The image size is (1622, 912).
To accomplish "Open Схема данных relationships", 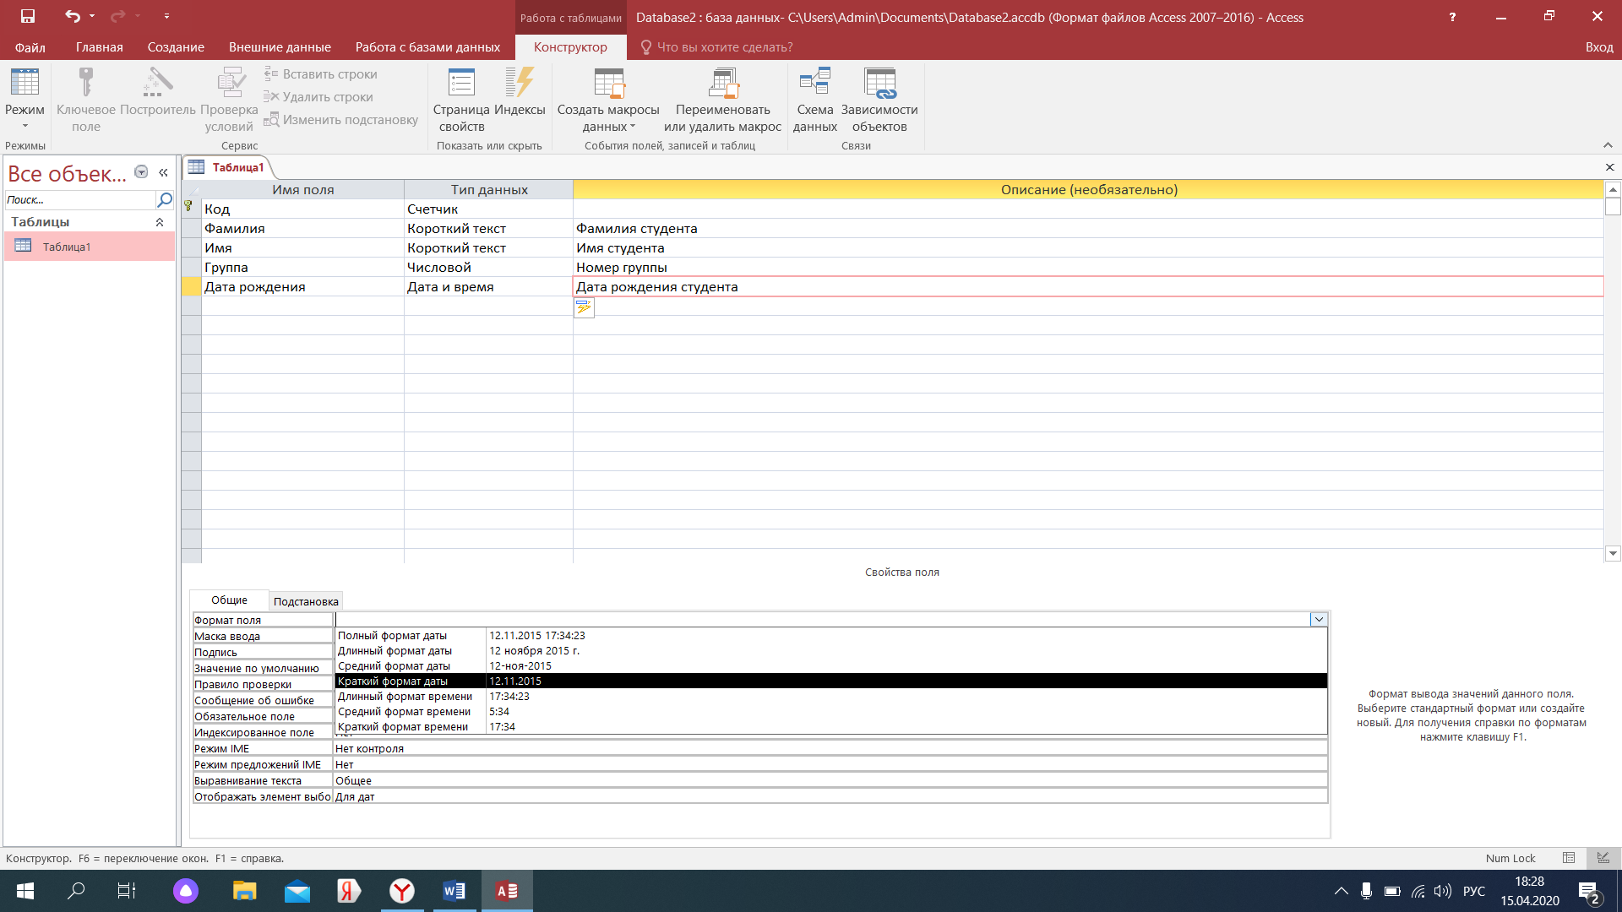I will pyautogui.click(x=815, y=100).
